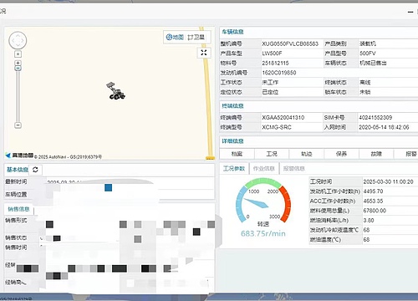Image resolution: width=418 pixels, height=301 pixels.
Task: Click ACC hours value 4653.35
Action: coord(373,201)
